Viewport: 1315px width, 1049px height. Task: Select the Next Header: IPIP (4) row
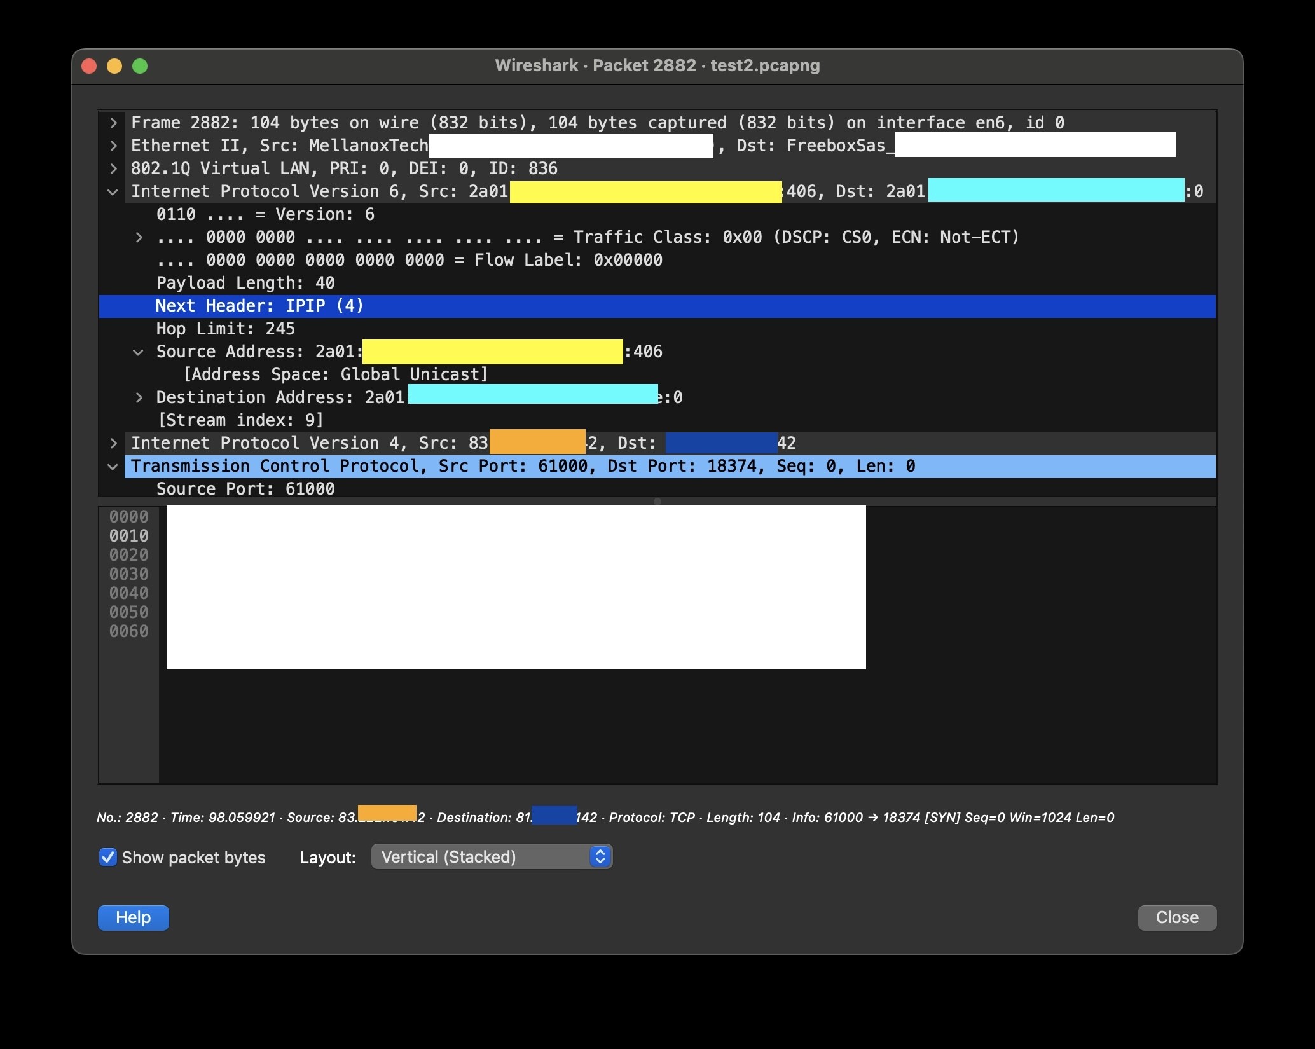point(657,306)
